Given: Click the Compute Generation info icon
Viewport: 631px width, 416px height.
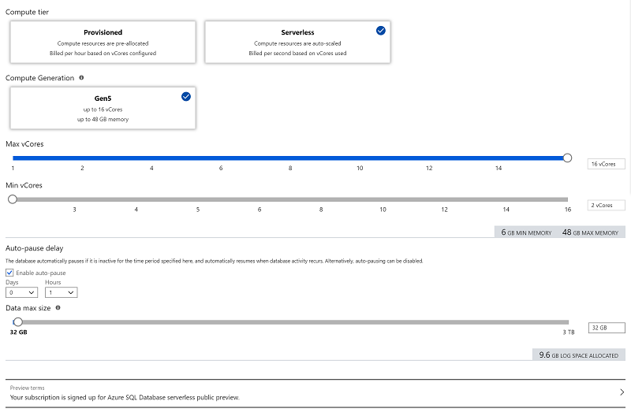Looking at the screenshot, I should pyautogui.click(x=81, y=77).
